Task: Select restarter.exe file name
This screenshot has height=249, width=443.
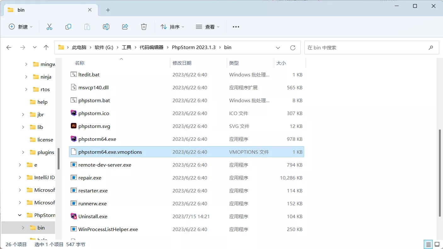Action: (93, 191)
